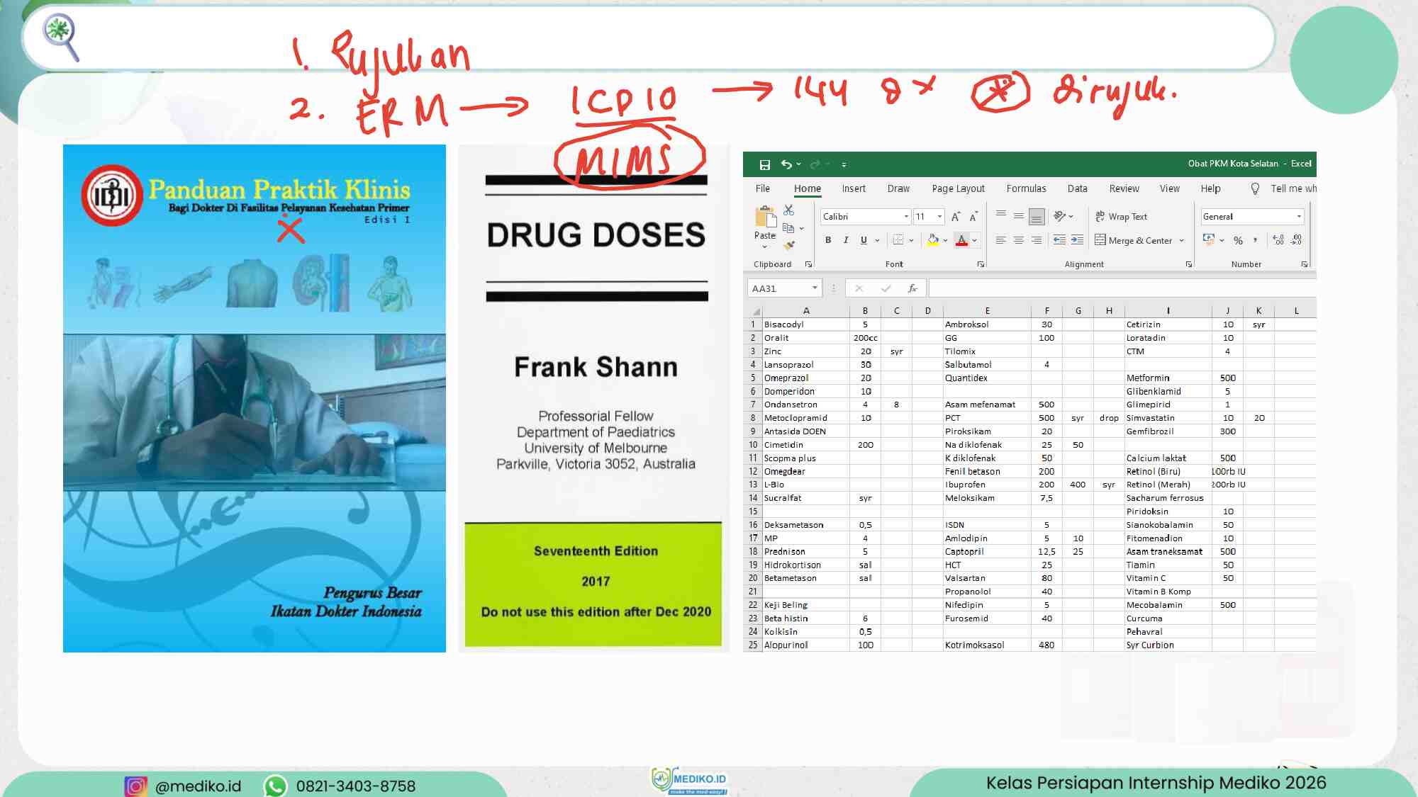Apply Comma Style number format

click(x=1256, y=240)
